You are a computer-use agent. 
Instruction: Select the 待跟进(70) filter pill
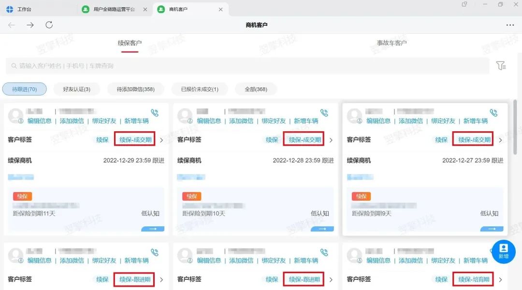pyautogui.click(x=25, y=89)
